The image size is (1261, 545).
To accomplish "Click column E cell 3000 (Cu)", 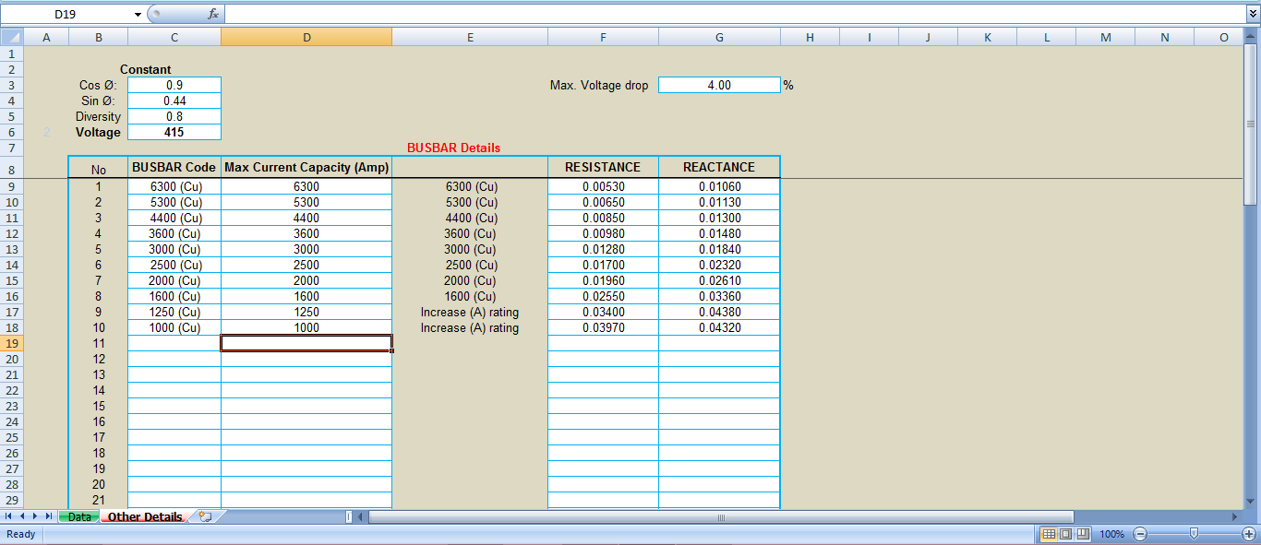I will tap(470, 249).
